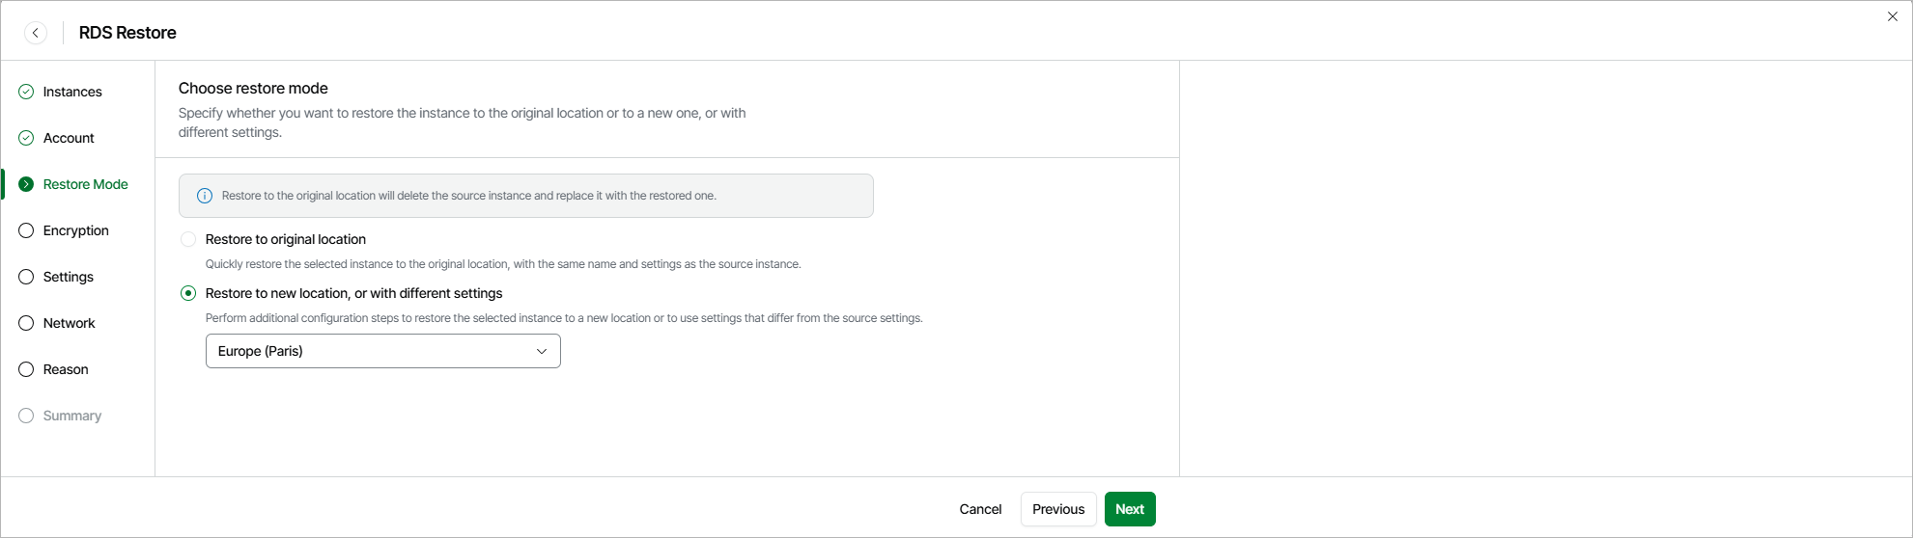Screen dimensions: 1913x538
Task: Click the Reason step circle icon
Action: coord(26,369)
